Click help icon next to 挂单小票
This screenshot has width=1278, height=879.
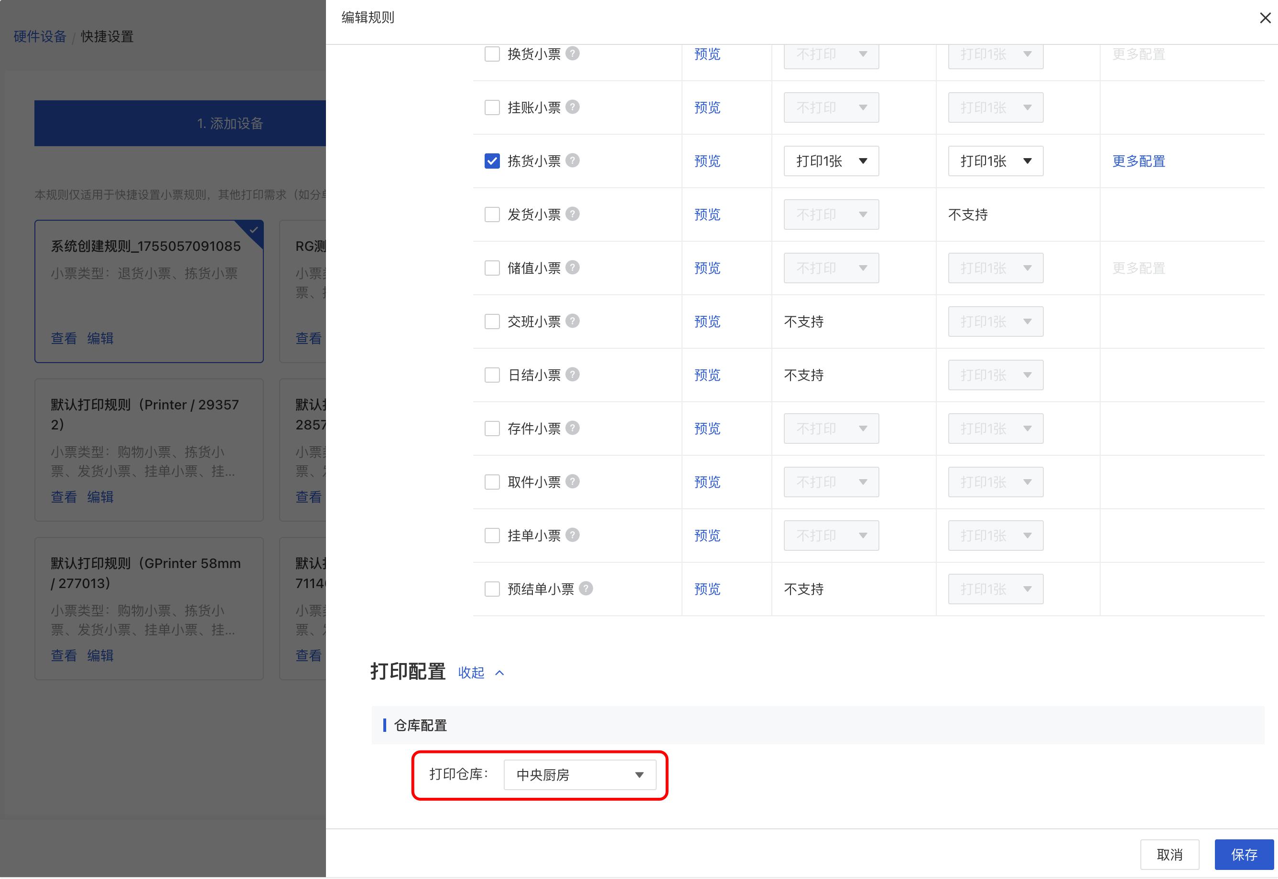click(573, 535)
